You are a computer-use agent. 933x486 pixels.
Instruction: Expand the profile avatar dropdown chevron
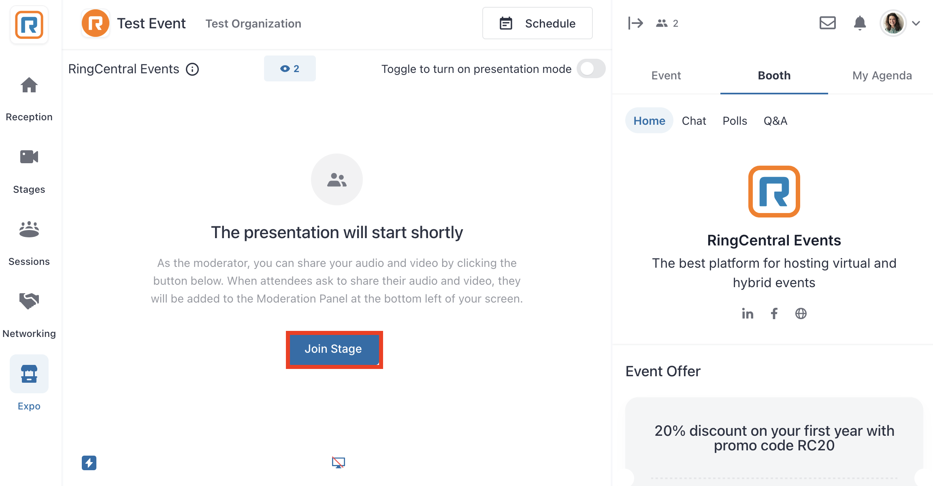point(916,23)
